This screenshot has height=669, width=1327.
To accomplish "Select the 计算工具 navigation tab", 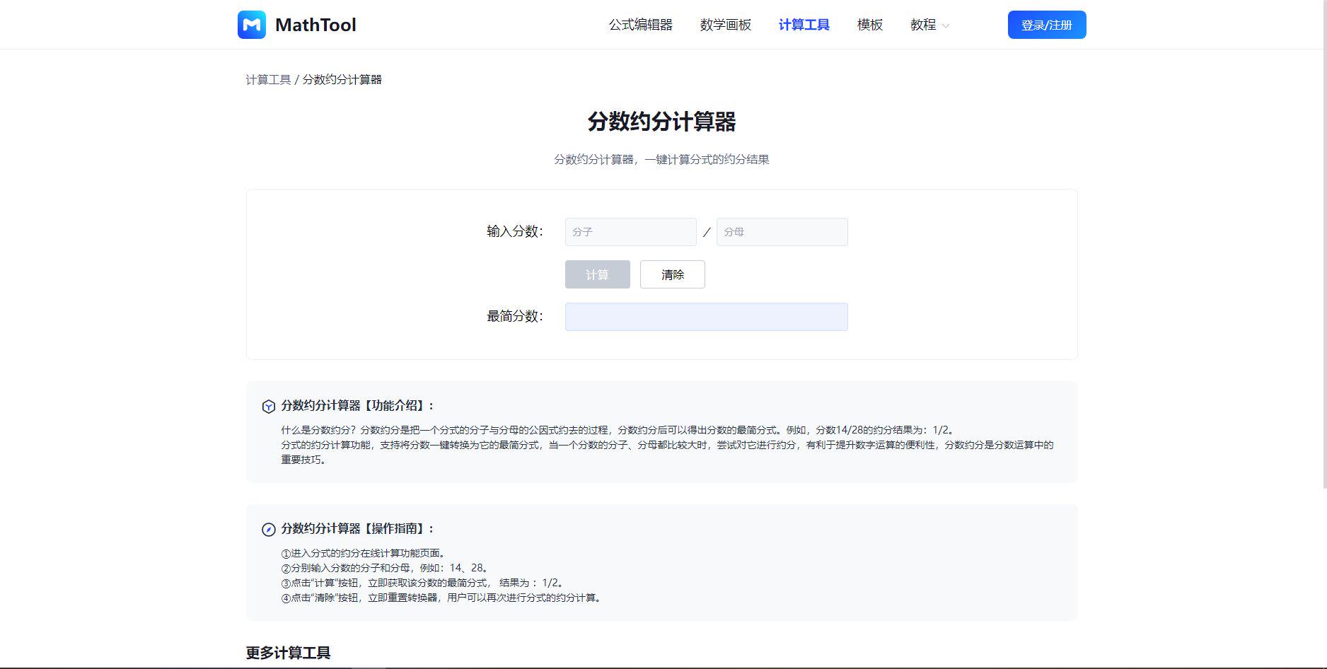I will click(804, 25).
